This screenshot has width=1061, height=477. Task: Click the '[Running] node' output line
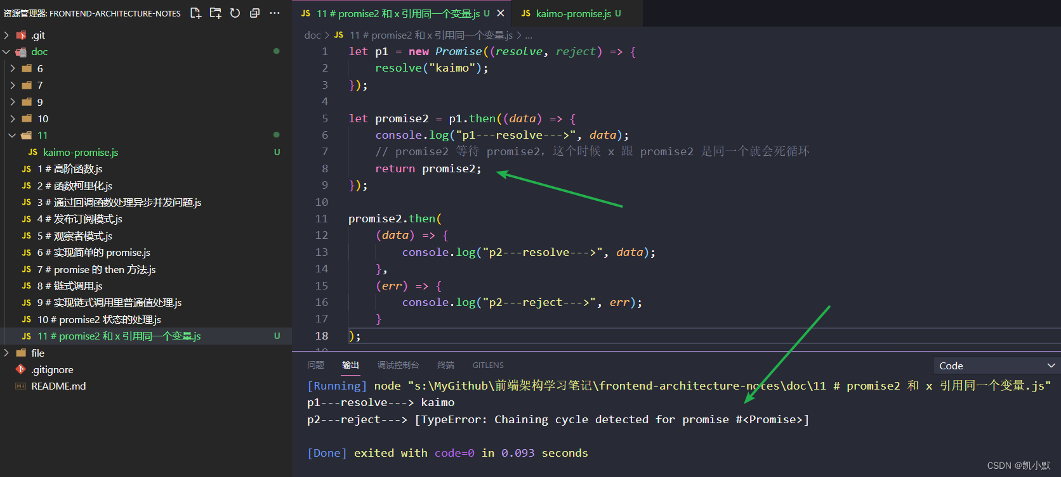click(x=679, y=386)
